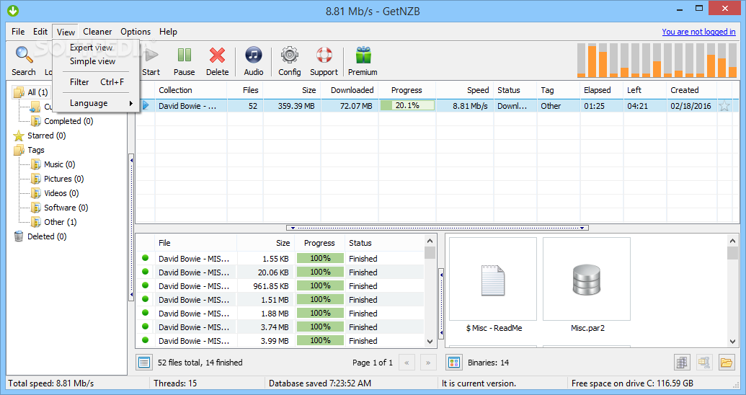This screenshot has width=746, height=395.
Task: Click the bandwidth speed graph
Action: [x=657, y=60]
